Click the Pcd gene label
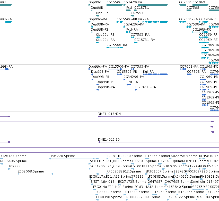The width and height of the screenshot is (219, 201). 129,8
